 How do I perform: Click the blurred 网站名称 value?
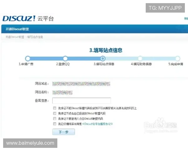point(62,92)
